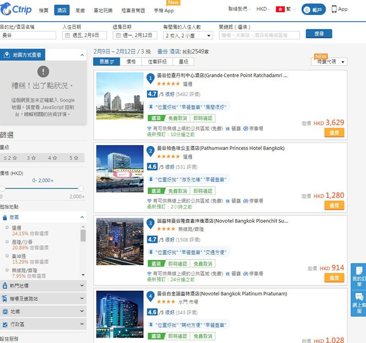Sort results by 價格 tab
The width and height of the screenshot is (366, 343).
131,62
